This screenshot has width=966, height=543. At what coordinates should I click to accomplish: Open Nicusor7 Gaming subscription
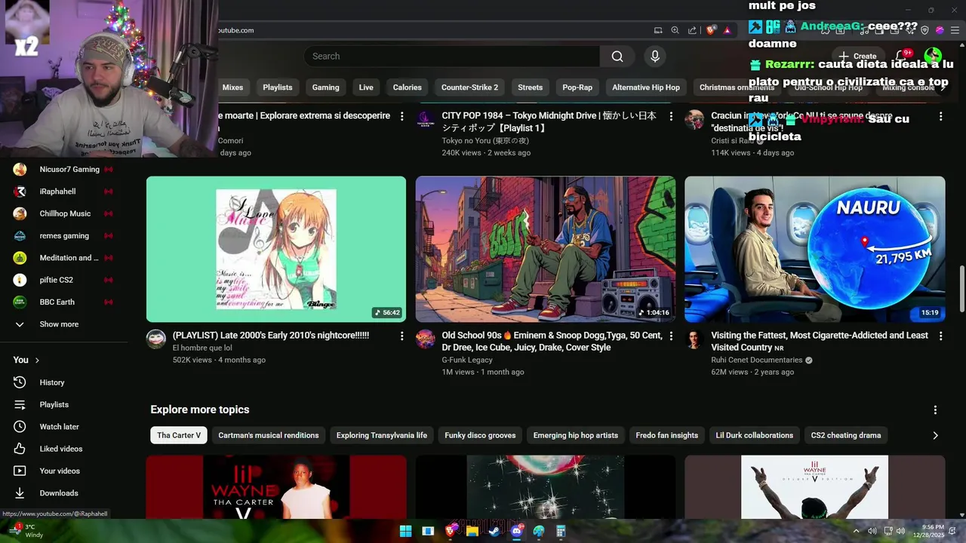point(63,170)
